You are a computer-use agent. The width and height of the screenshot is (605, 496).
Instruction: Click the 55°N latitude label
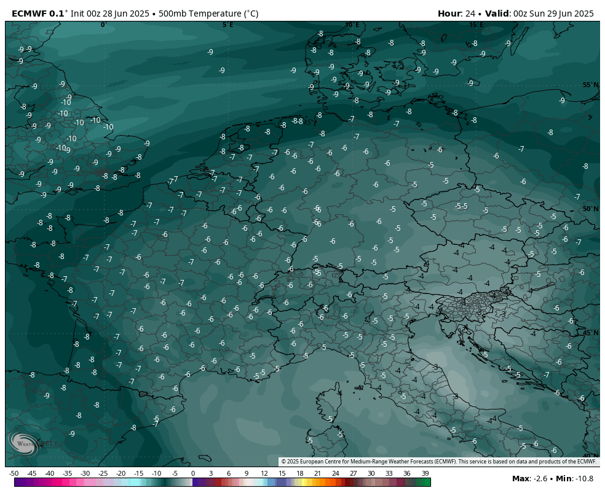click(x=590, y=85)
